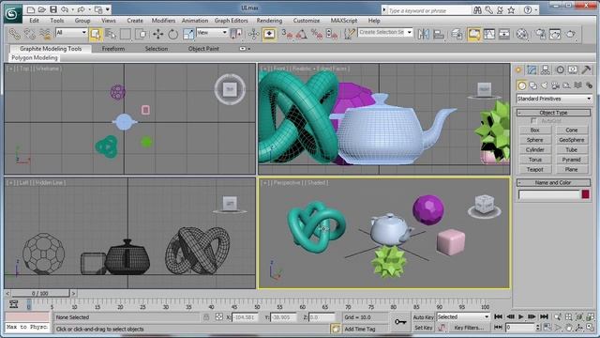Open the Rendering menu
Viewport: 600px width, 338px height.
(x=269, y=21)
